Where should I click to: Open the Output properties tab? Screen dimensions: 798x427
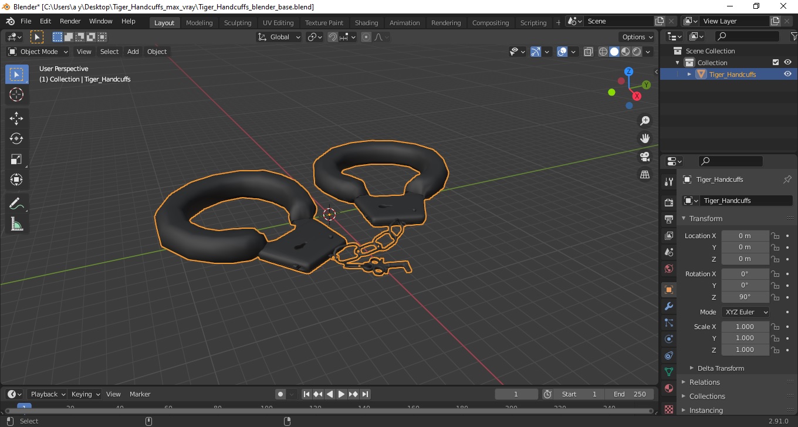coord(668,219)
